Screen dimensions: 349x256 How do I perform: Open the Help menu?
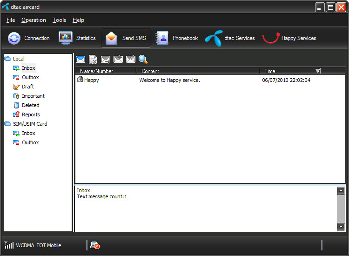click(78, 20)
